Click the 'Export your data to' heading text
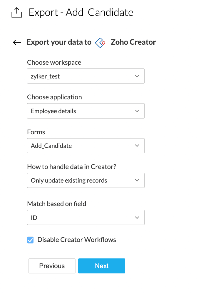208x294 pixels. (x=59, y=42)
